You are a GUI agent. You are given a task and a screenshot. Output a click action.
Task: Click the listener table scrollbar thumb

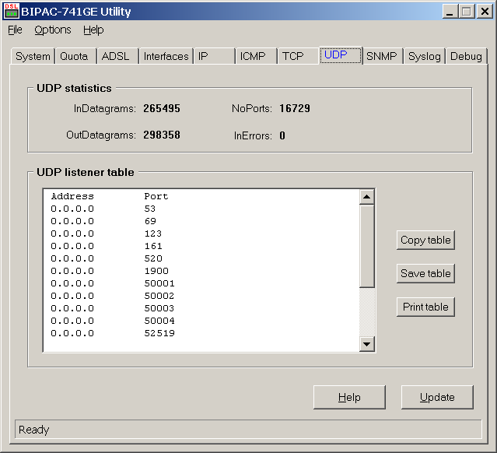pos(367,246)
